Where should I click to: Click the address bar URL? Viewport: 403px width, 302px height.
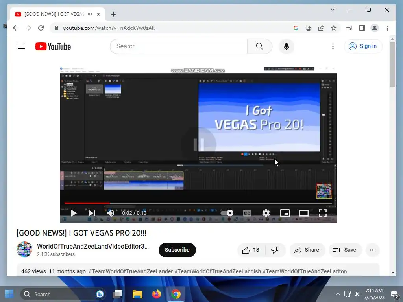point(109,28)
